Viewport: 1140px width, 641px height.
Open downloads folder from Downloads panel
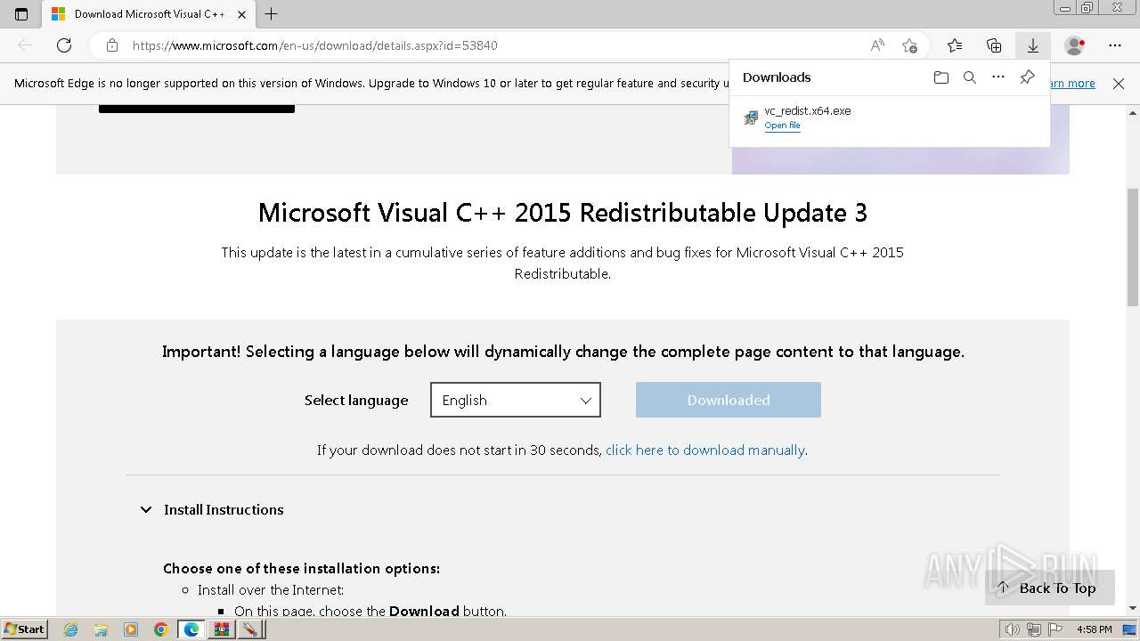(x=941, y=77)
